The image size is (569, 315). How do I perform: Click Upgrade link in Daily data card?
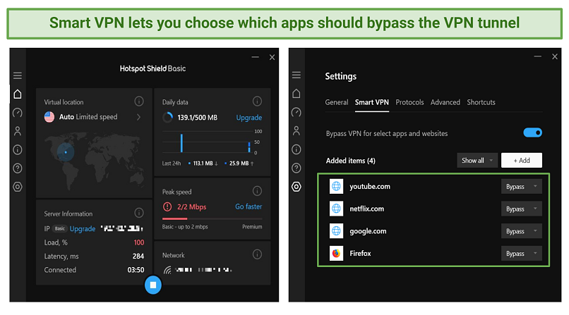[249, 118]
